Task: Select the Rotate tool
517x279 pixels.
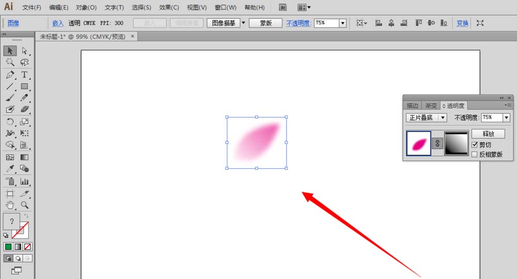Action: (x=10, y=122)
